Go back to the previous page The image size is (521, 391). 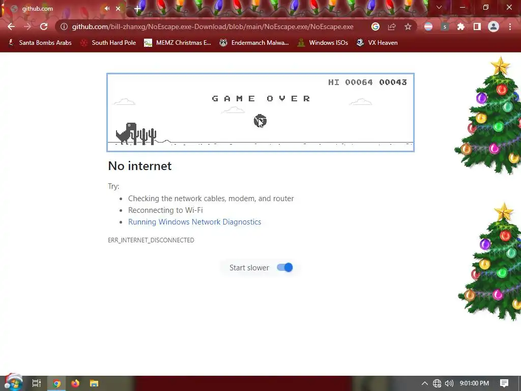pyautogui.click(x=11, y=26)
